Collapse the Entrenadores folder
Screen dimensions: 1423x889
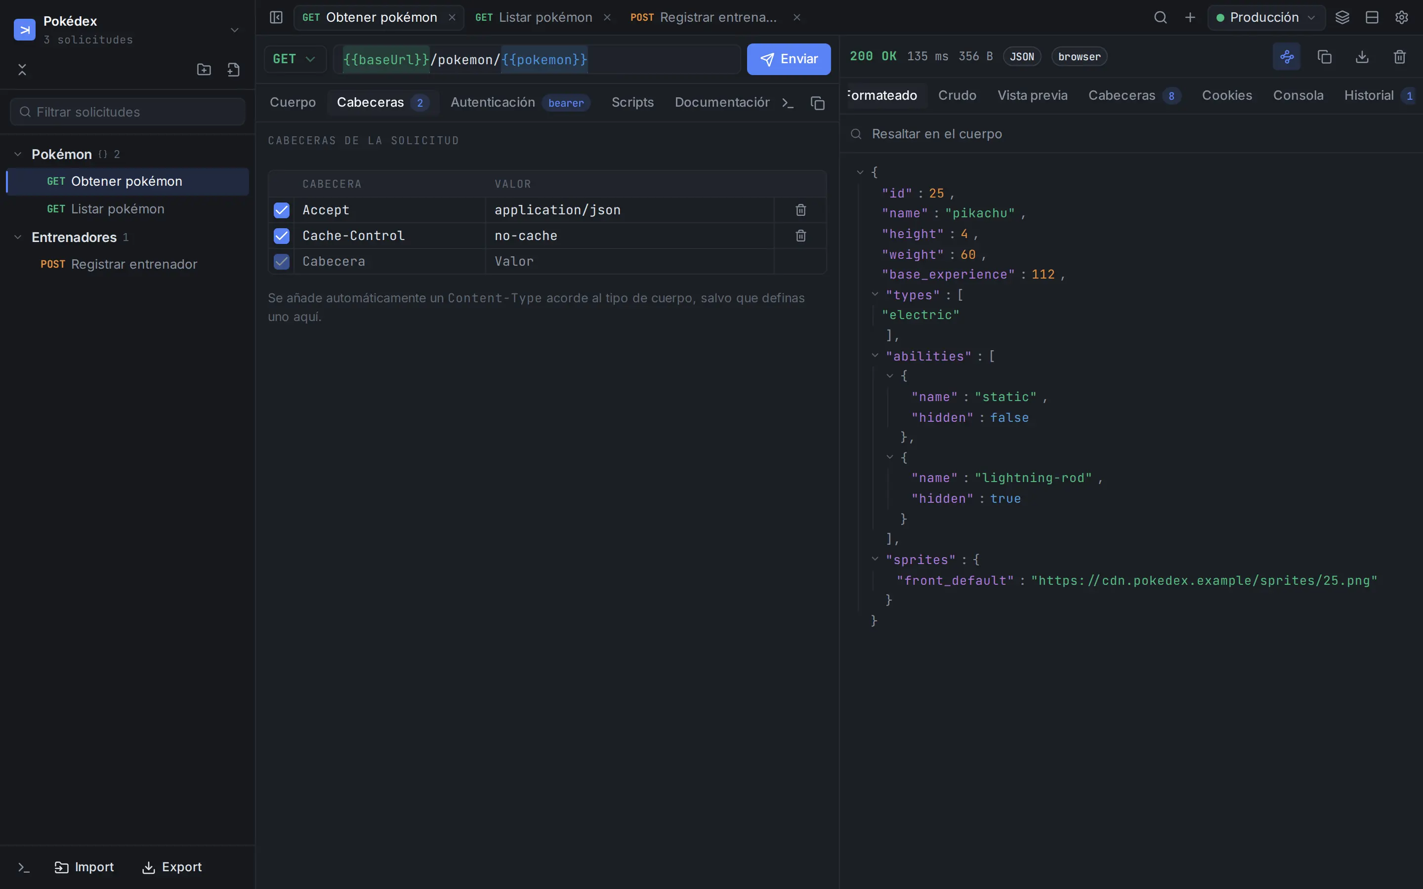(18, 237)
